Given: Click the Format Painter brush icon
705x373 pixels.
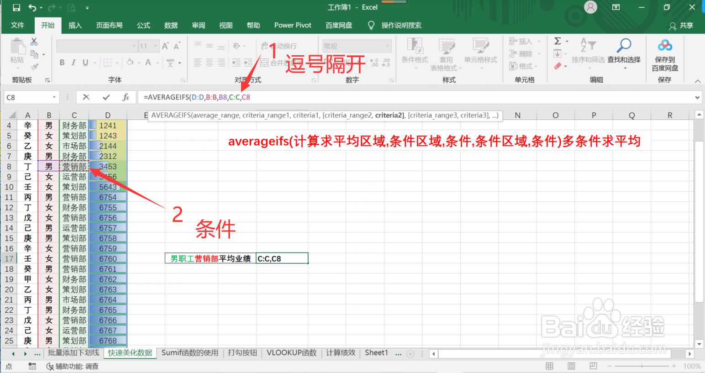Looking at the screenshot, I should tap(34, 67).
